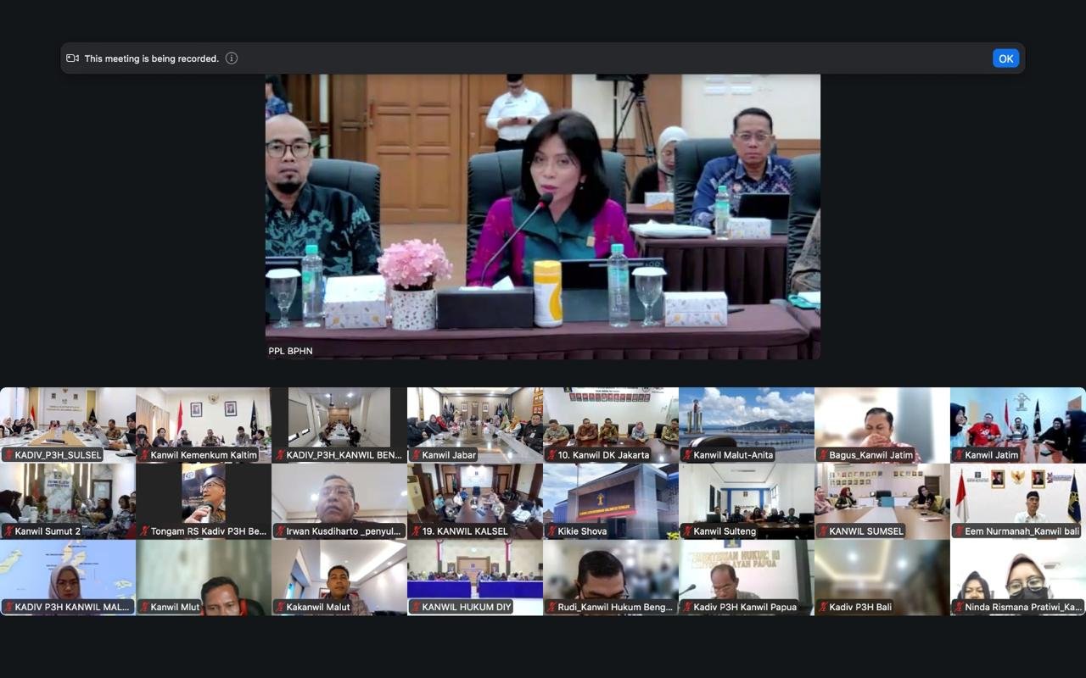
Task: Select the 19. KANWIL KALSEL video thumbnail
Action: [475, 496]
